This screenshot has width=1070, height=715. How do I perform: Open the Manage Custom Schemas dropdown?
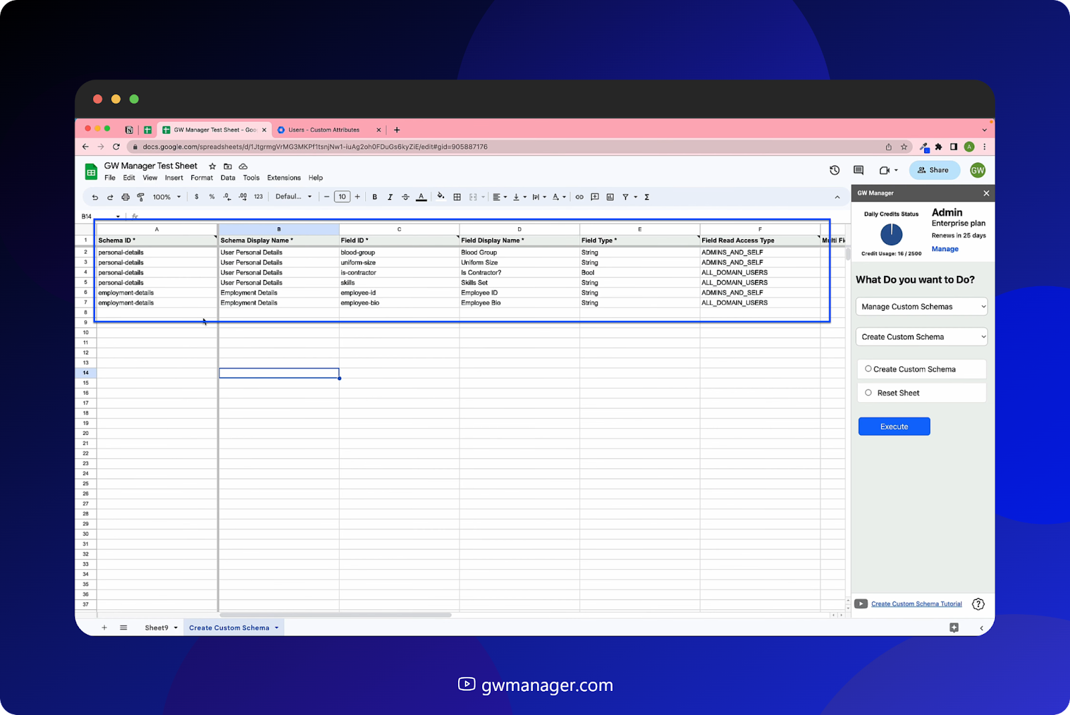tap(921, 306)
